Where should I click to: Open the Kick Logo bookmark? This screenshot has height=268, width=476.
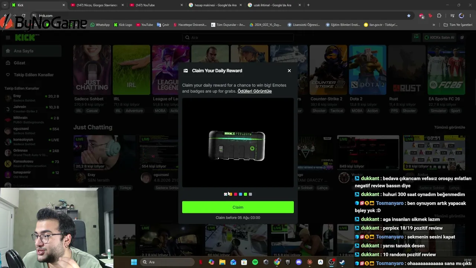[123, 25]
